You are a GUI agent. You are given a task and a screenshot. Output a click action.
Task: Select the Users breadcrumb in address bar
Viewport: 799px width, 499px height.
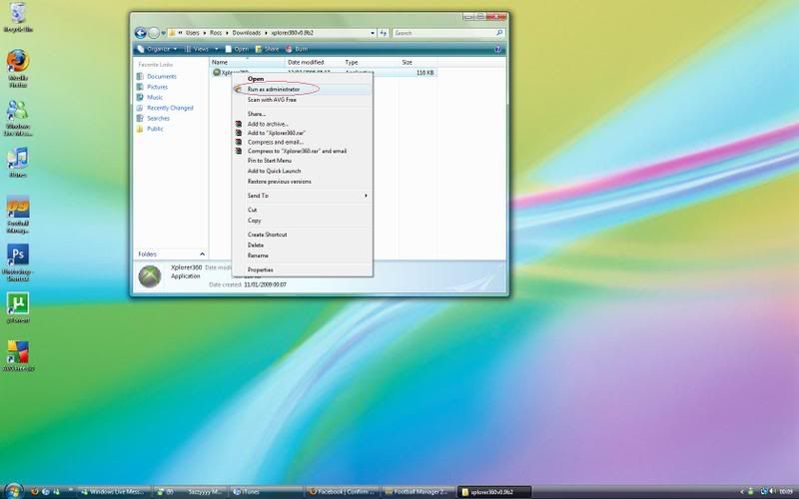193,33
